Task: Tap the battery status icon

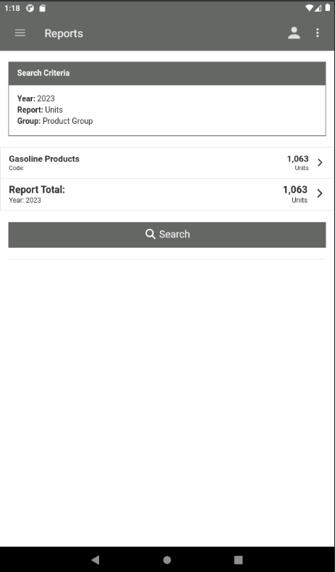Action: tap(327, 8)
